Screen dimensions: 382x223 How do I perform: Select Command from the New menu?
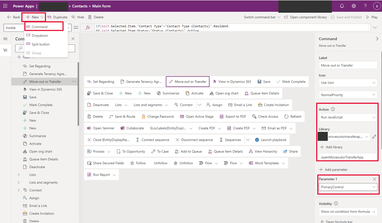[40, 27]
